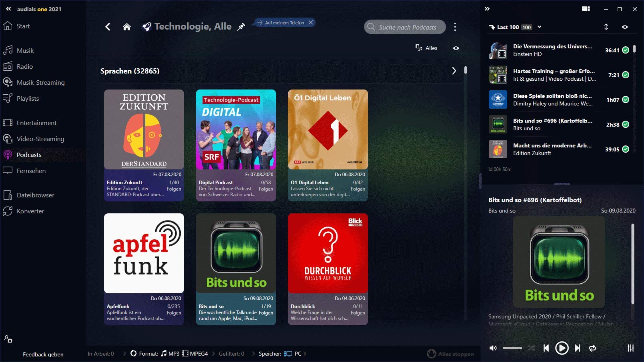Open the Feedback geben link
Image resolution: width=644 pixels, height=362 pixels.
pyautogui.click(x=43, y=354)
